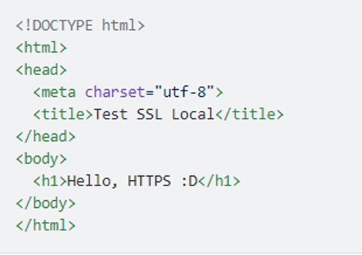Viewport: 362px width, 255px height.
Task: Select the closing h1 tag
Action: [x=219, y=180]
